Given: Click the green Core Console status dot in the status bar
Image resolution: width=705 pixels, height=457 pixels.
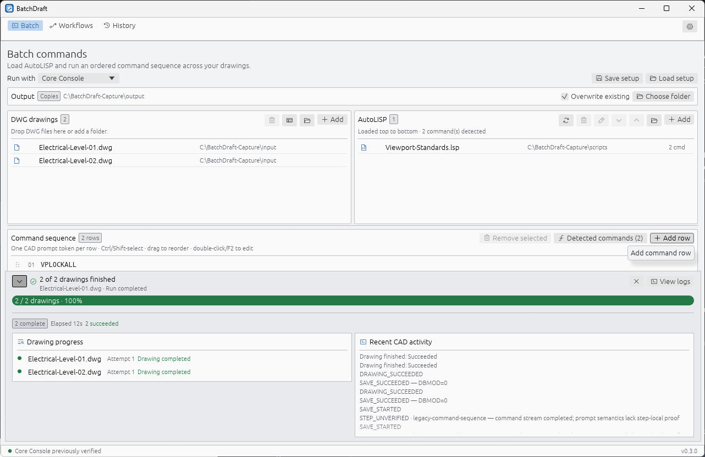Looking at the screenshot, I should tap(10, 451).
